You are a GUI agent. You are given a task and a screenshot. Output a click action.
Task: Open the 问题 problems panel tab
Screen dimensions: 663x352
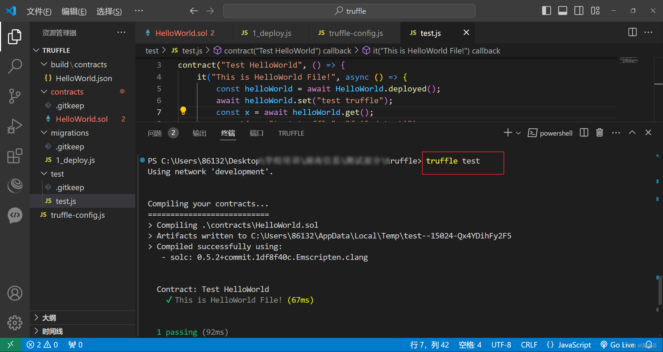(163, 133)
